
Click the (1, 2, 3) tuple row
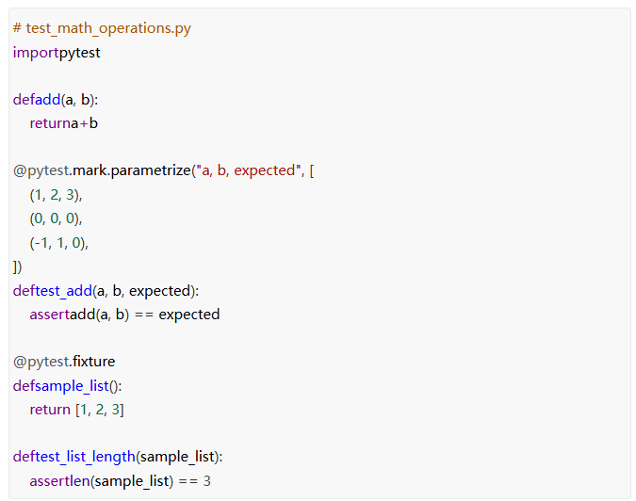coord(57,195)
